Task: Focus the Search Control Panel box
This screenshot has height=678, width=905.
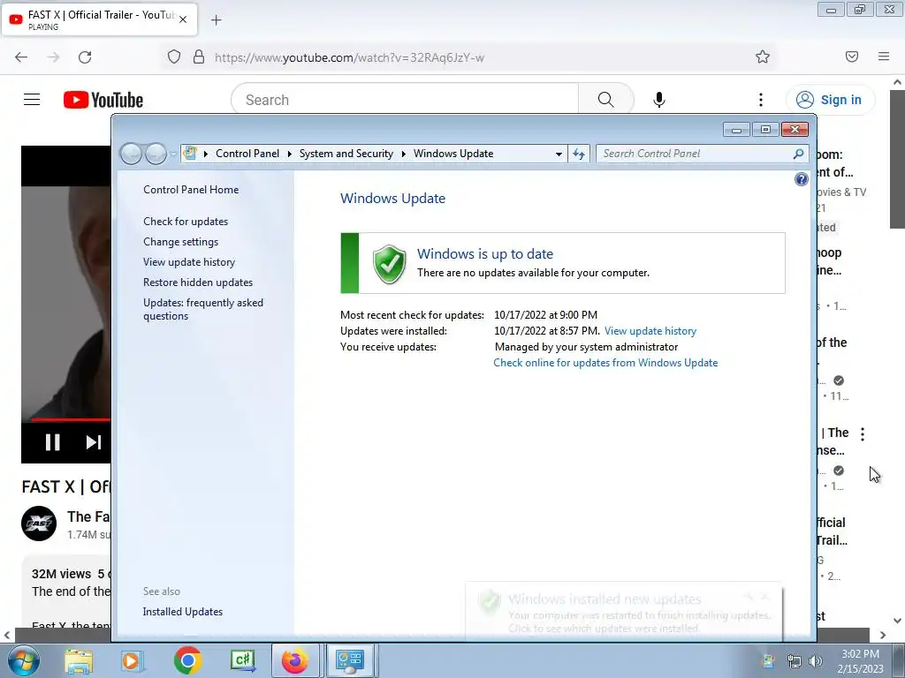Action: point(695,154)
